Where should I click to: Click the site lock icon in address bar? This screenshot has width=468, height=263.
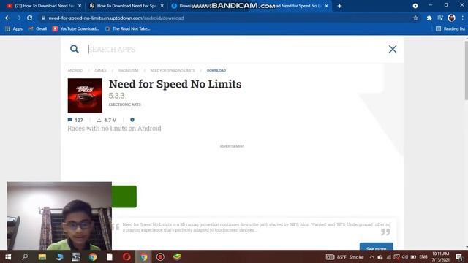coord(43,18)
